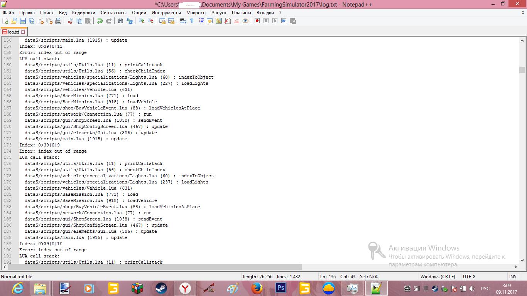Open Find with the binoculars icon
This screenshot has width=527, height=296.
[x=120, y=21]
